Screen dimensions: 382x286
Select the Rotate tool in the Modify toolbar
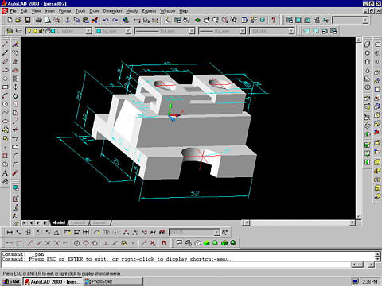pos(15,96)
